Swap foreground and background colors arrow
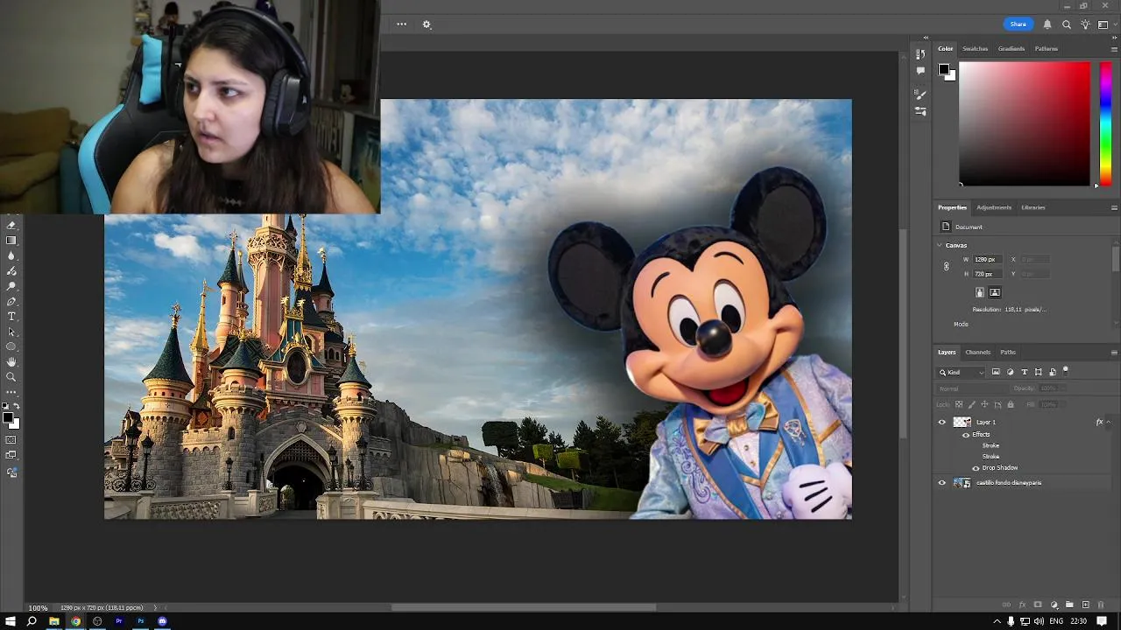 (x=17, y=407)
